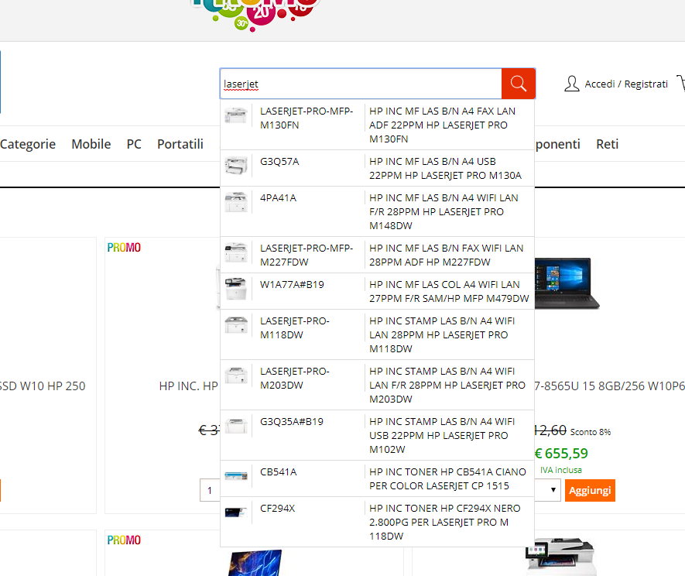The height and width of the screenshot is (576, 685).
Task: Choose suggestion code G3Q57A
Action: coord(279,161)
